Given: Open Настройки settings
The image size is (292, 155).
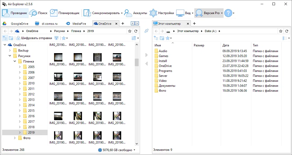Looking at the screenshot, I should pyautogui.click(x=162, y=13).
